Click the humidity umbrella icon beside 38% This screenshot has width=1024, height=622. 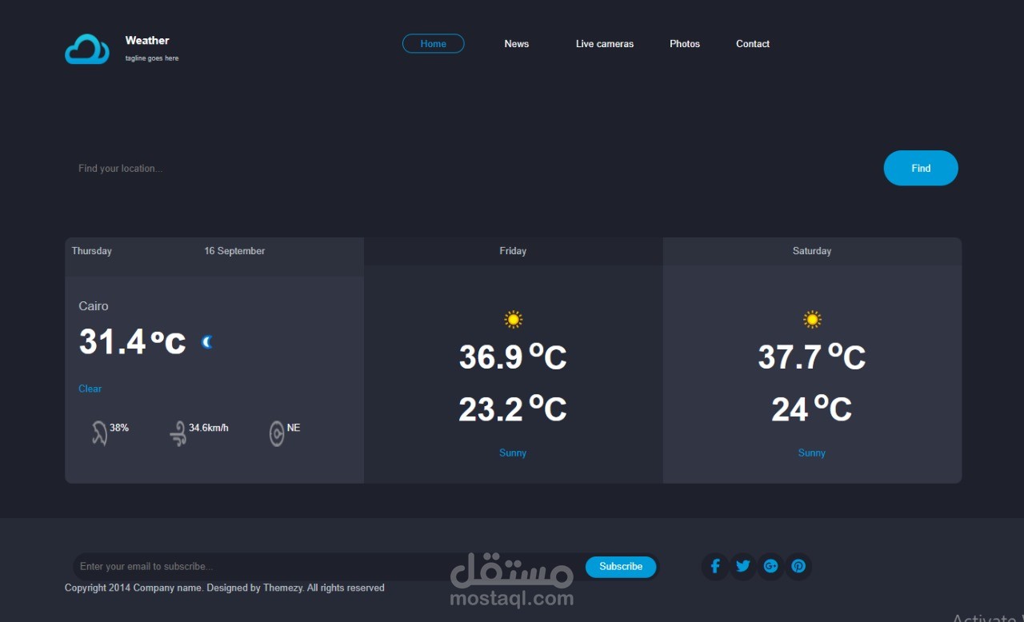click(x=99, y=433)
